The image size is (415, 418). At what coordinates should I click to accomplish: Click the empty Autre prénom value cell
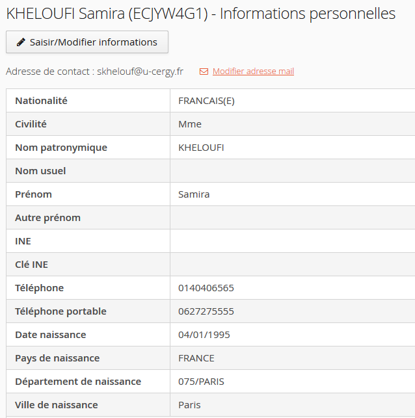292,218
